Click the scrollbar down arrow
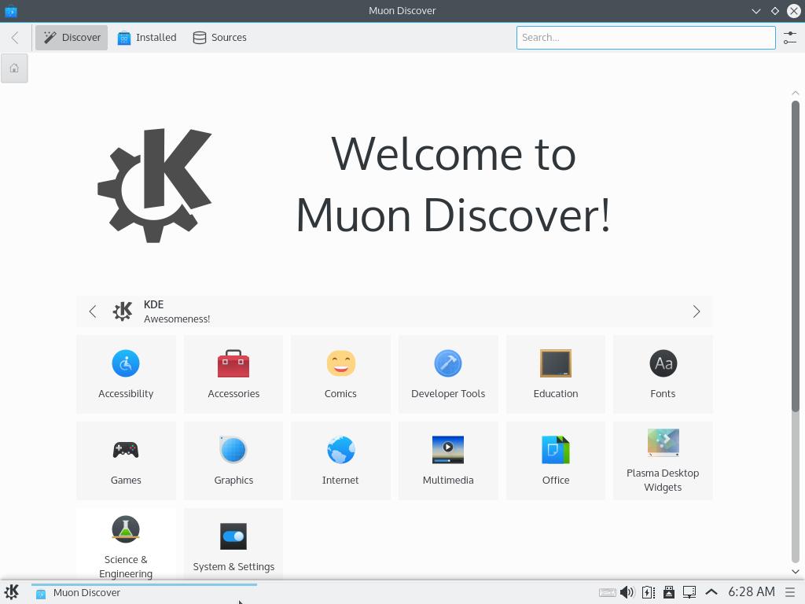805x604 pixels. coord(796,571)
